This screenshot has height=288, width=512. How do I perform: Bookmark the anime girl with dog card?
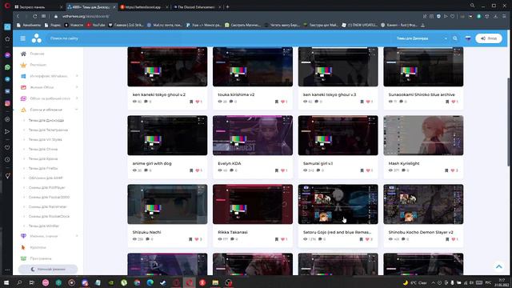[191, 170]
